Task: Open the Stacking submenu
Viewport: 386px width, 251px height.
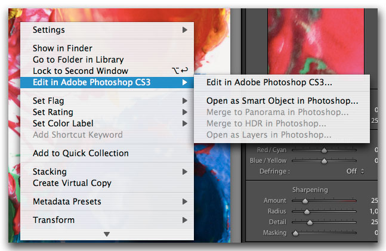Action: point(107,172)
